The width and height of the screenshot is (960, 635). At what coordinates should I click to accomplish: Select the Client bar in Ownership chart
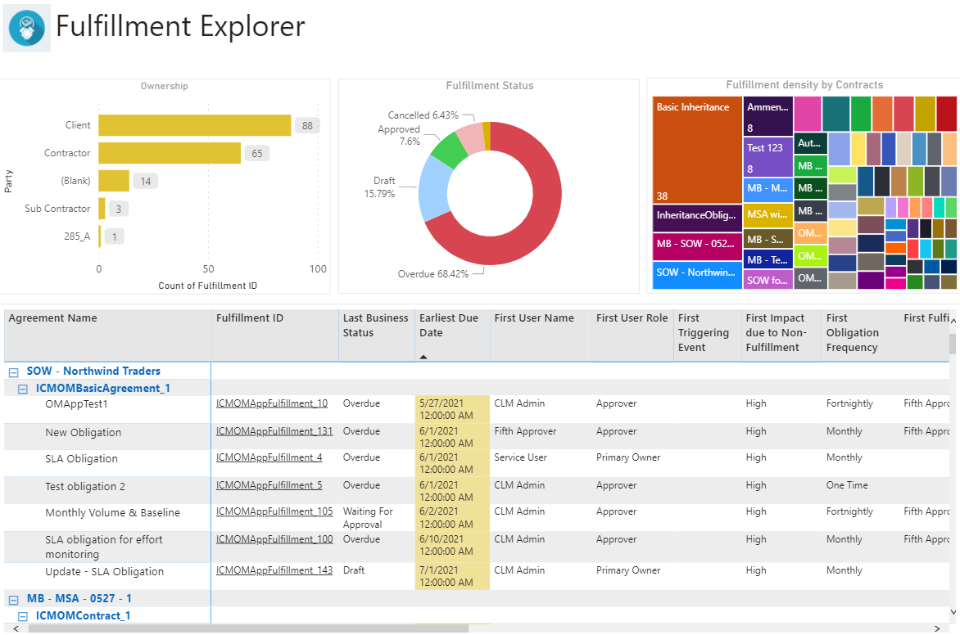[195, 125]
